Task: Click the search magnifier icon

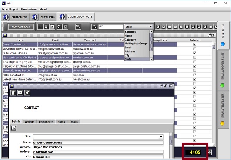Action: coord(94,27)
